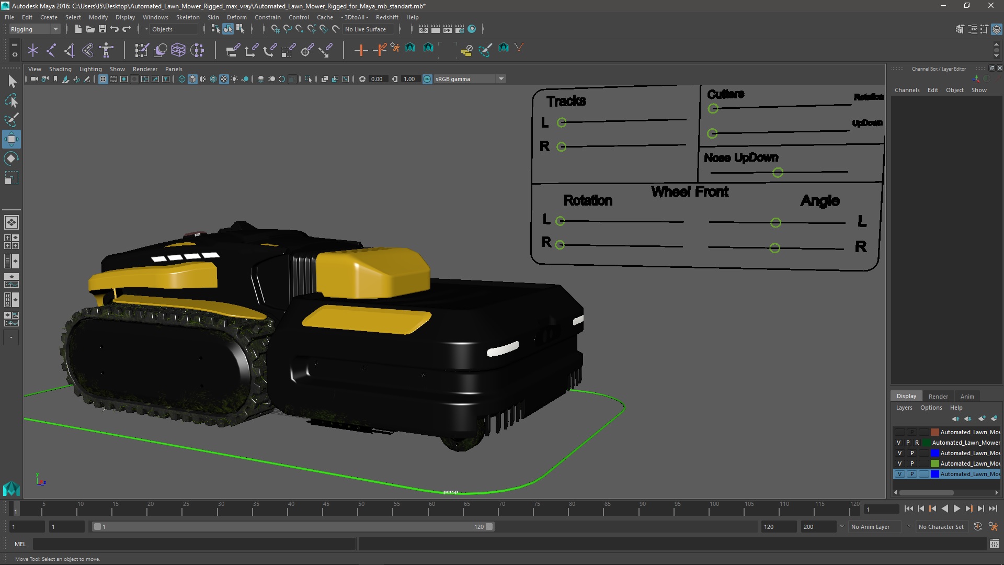Open the Deform menu
The height and width of the screenshot is (565, 1004).
coord(236,17)
